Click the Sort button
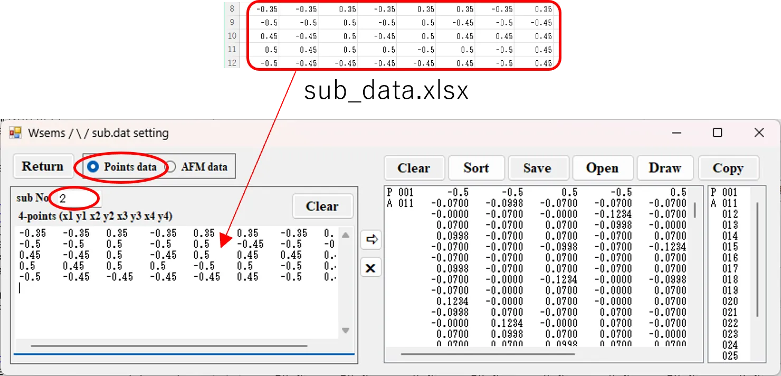This screenshot has height=376, width=781. [x=477, y=168]
